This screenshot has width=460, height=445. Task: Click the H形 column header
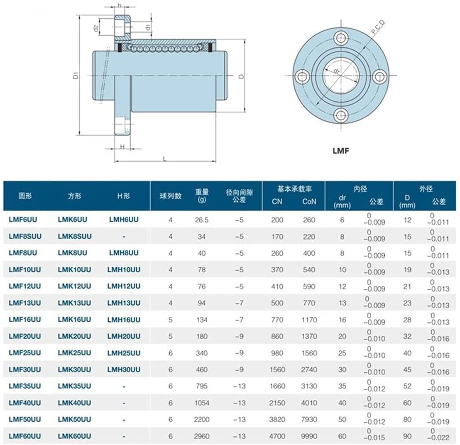123,196
